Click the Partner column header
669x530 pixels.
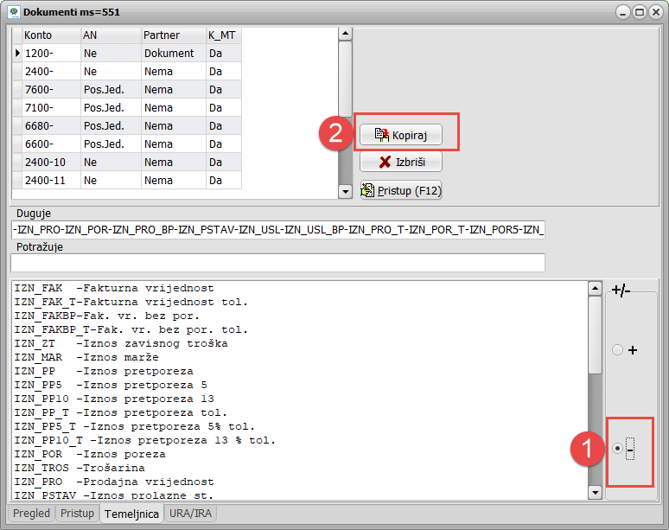173,35
